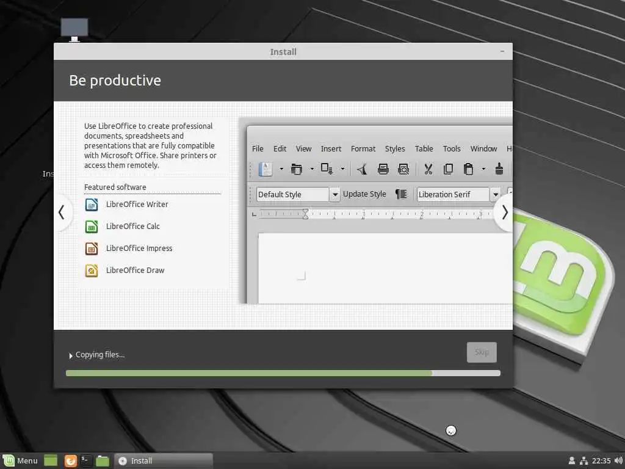Open the Styles menu in the LibreOffice preview

(395, 149)
